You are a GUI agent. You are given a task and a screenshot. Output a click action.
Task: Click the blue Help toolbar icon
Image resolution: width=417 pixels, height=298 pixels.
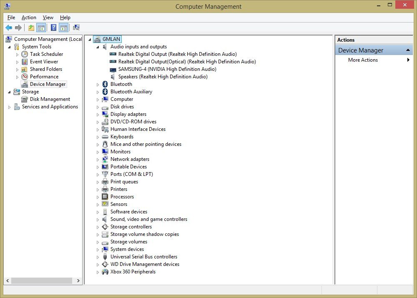53,28
